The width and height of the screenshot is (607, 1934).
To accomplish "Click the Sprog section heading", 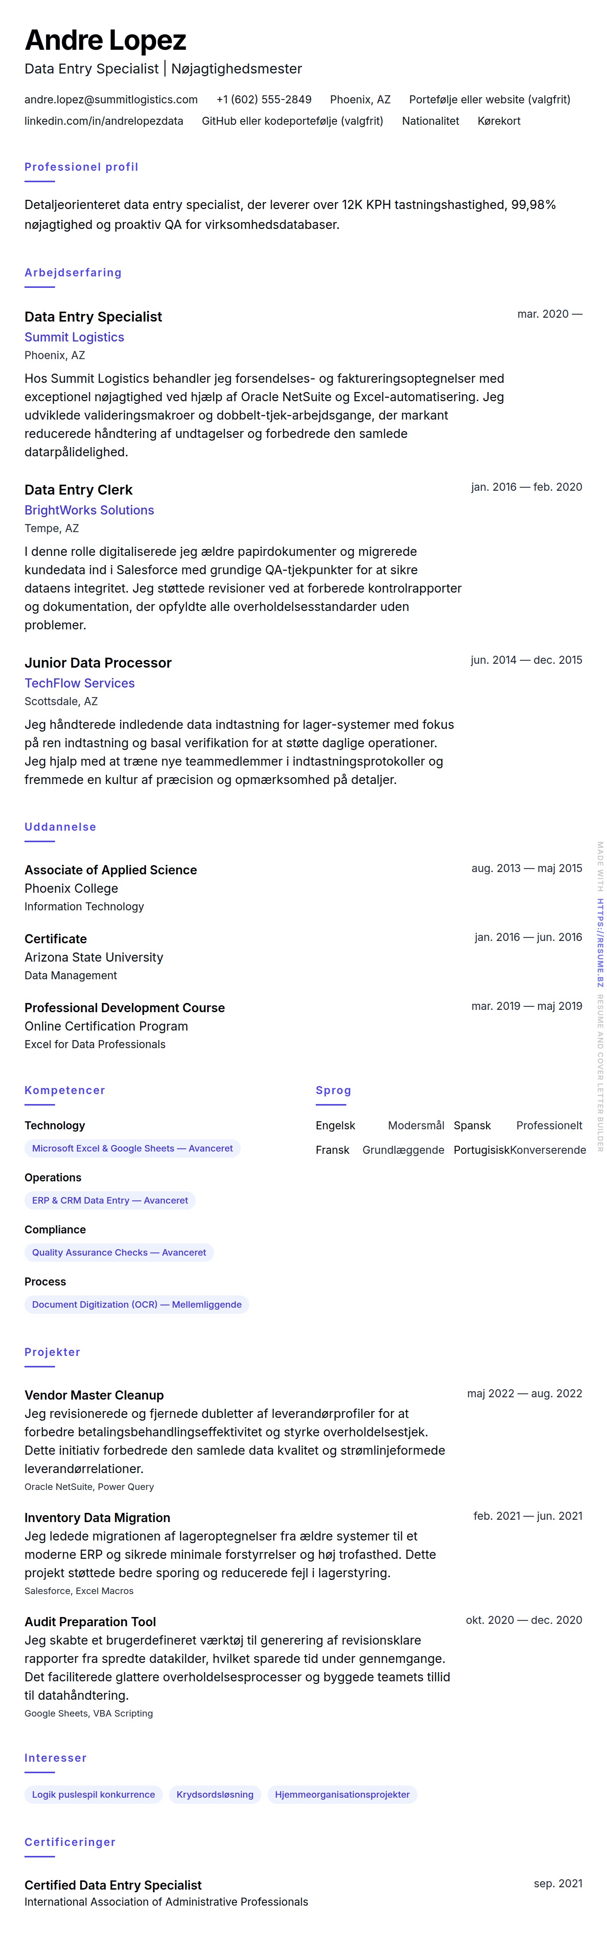I will coord(333,1090).
